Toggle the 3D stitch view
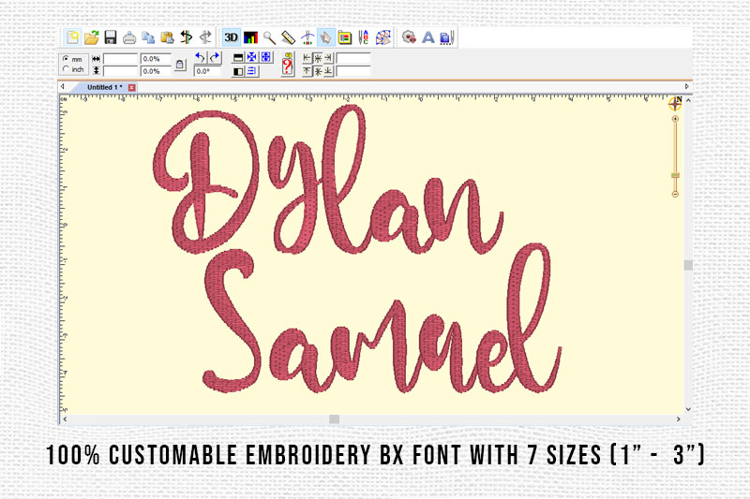750x499 pixels. (x=231, y=37)
